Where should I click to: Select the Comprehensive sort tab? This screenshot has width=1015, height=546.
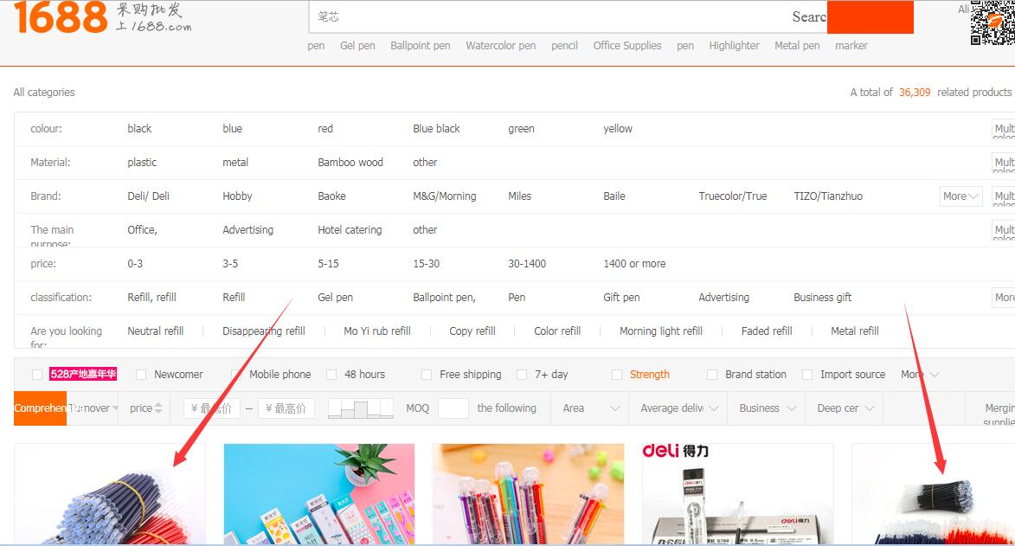[x=40, y=408]
